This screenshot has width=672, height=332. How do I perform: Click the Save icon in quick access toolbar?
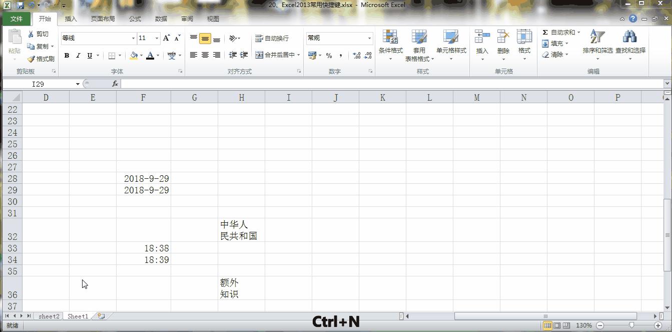(20, 5)
